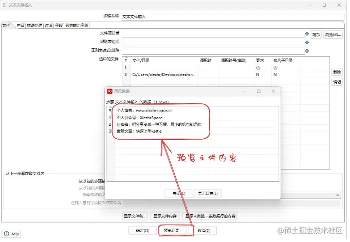Switch to the 文件 tab
The height and width of the screenshot is (242, 350).
(7, 26)
